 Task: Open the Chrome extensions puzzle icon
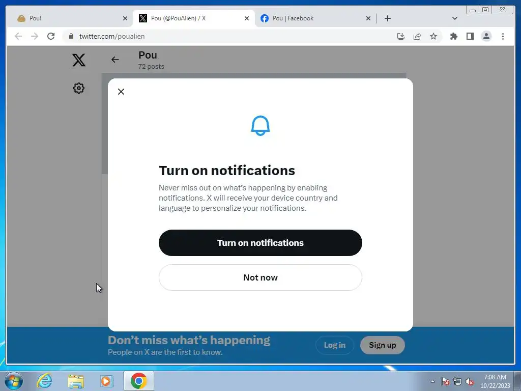453,36
